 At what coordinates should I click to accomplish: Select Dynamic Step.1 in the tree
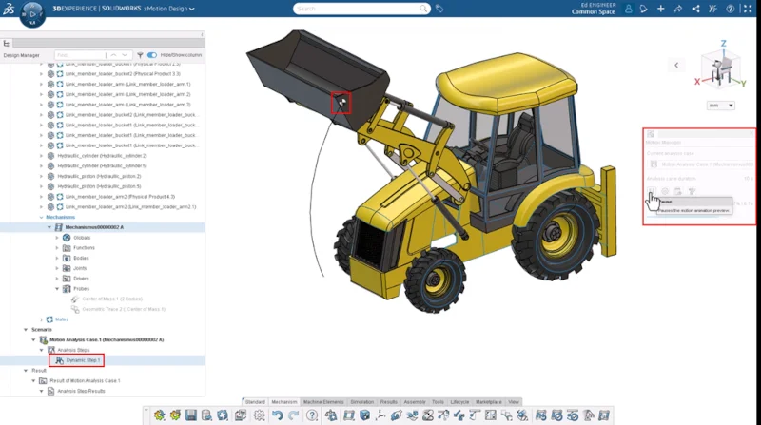click(x=82, y=360)
